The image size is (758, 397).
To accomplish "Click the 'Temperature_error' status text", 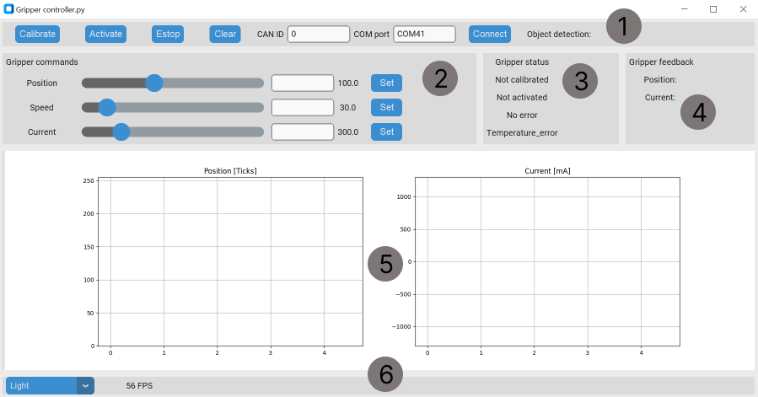I will (522, 132).
